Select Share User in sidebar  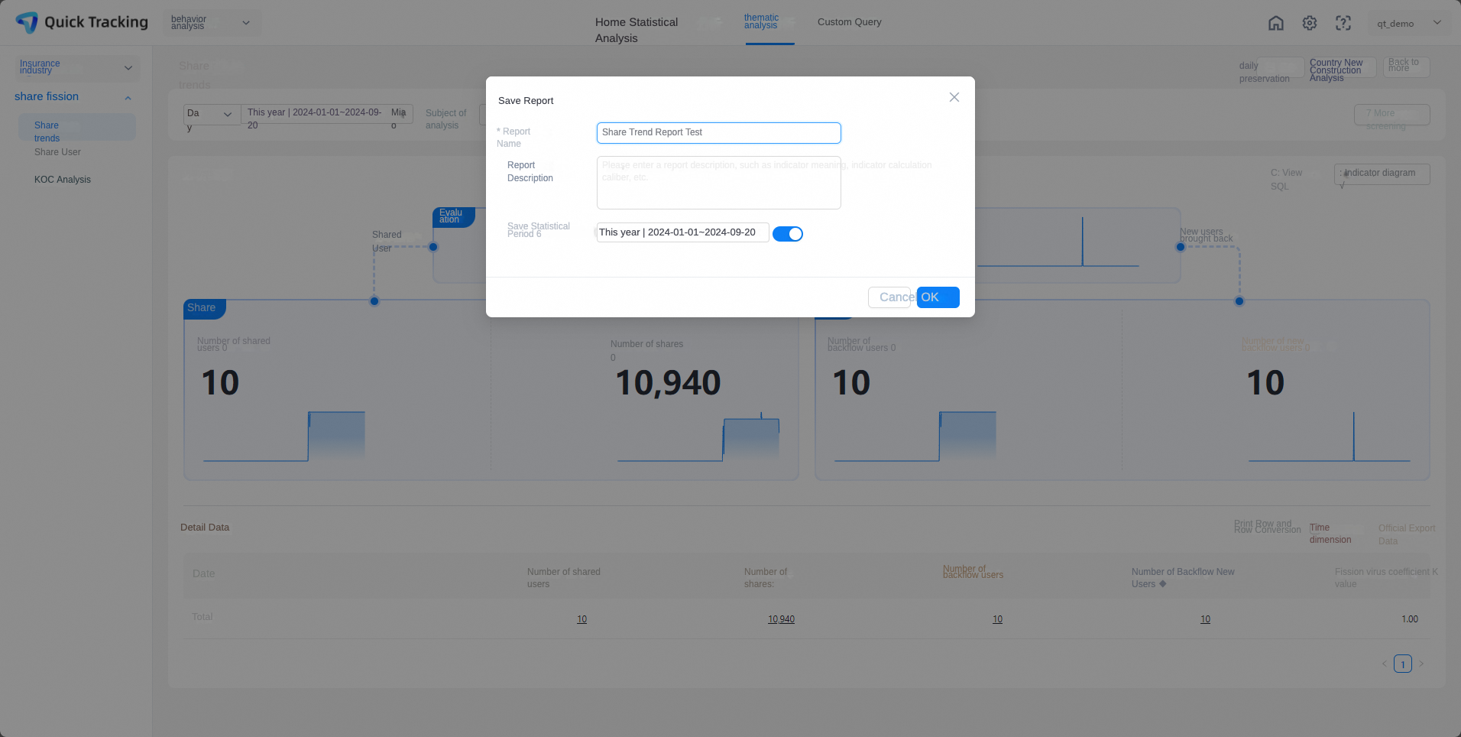(57, 152)
